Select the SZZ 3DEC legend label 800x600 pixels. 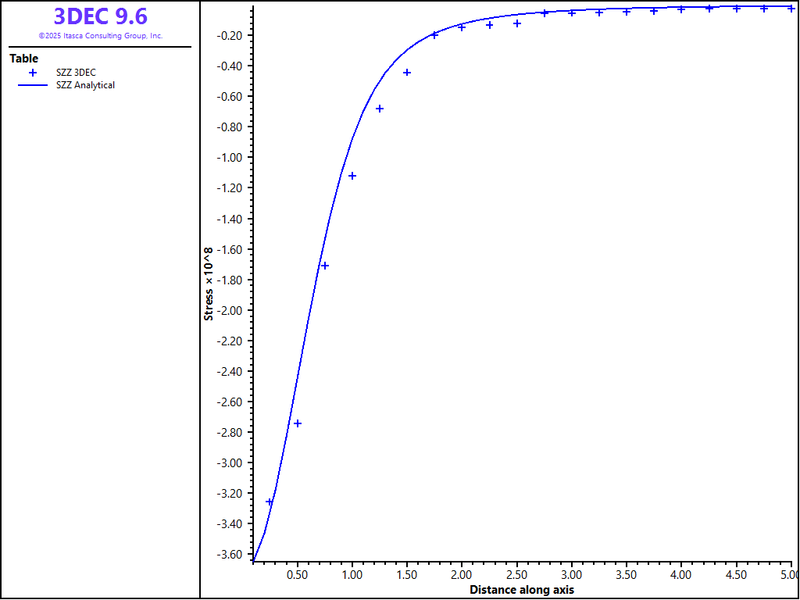(76, 72)
